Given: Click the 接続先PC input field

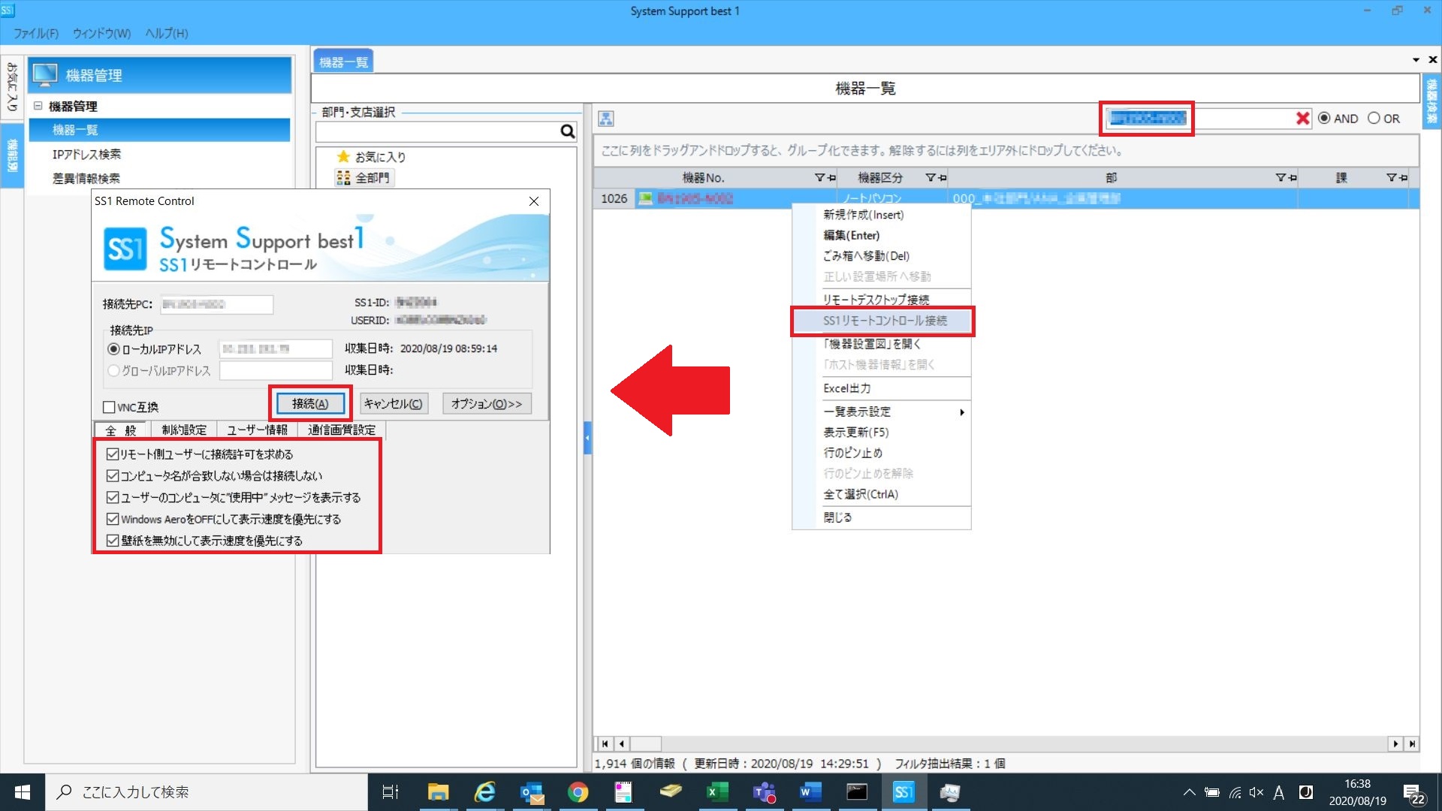Looking at the screenshot, I should tap(216, 304).
